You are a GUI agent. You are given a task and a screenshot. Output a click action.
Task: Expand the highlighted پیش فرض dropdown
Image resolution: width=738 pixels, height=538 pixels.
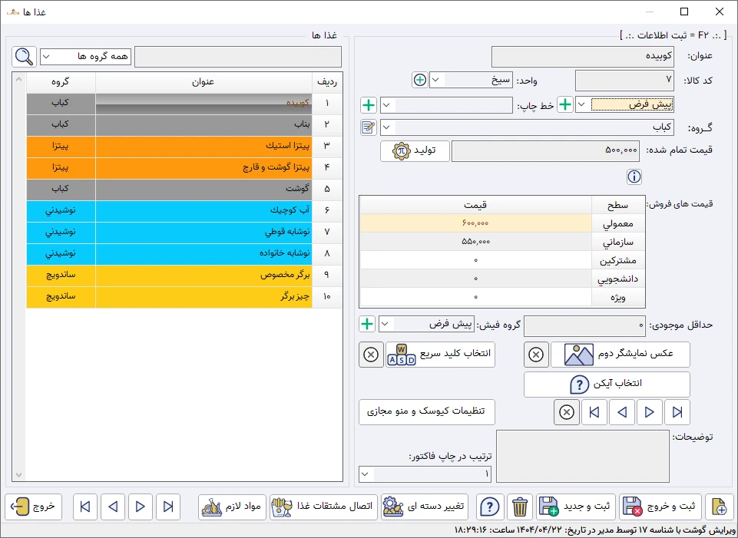click(x=582, y=104)
